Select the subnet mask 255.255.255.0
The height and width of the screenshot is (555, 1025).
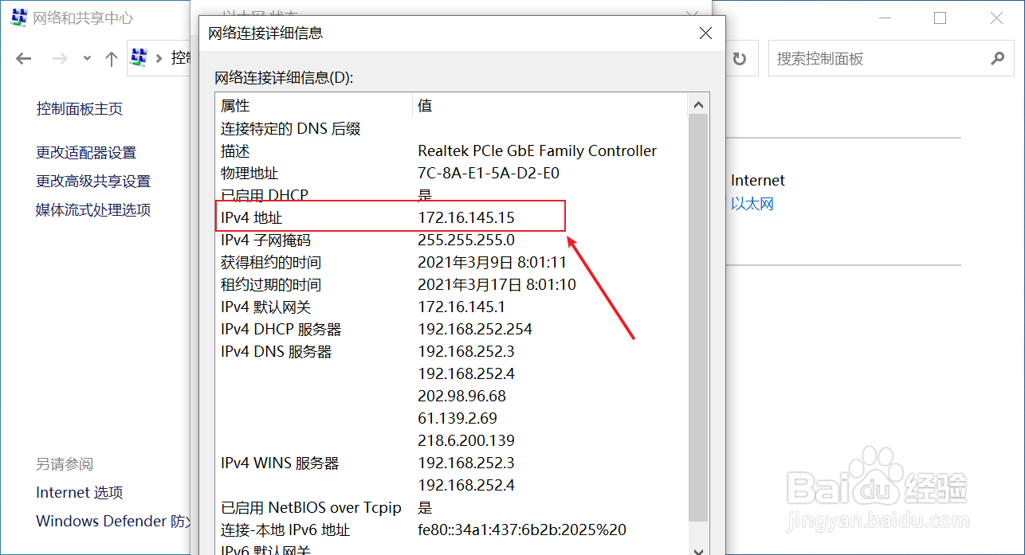tap(466, 240)
